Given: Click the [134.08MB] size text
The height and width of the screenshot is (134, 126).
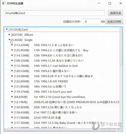Looking at the screenshot, I should tap(22, 76).
